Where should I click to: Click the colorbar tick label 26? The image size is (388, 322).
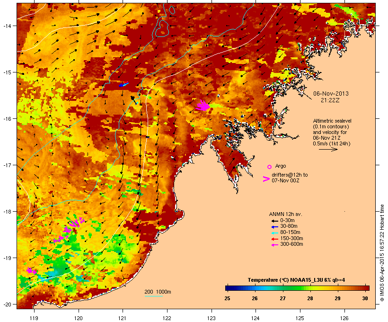pyautogui.click(x=255, y=298)
